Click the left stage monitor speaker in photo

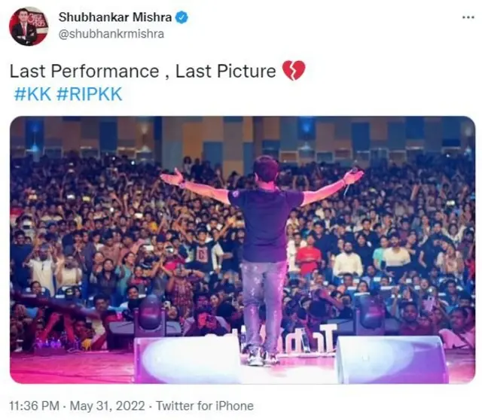(x=187, y=360)
